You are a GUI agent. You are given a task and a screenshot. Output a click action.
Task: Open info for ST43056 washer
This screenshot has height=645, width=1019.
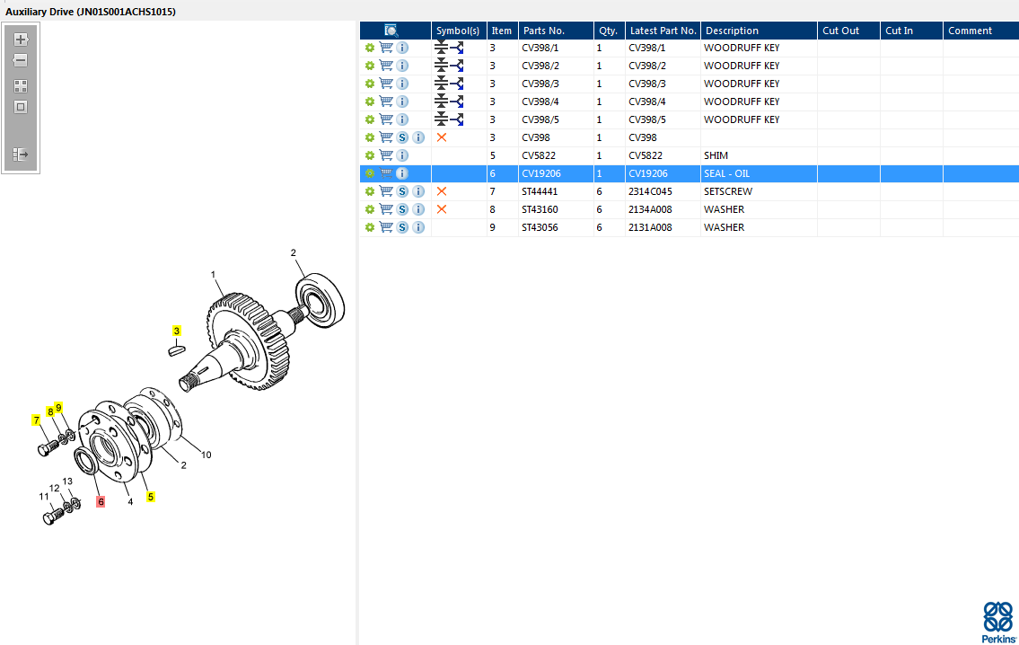[418, 227]
